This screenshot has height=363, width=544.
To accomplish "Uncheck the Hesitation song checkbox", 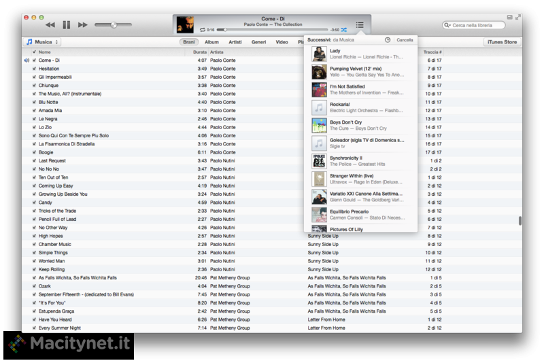I will click(34, 69).
